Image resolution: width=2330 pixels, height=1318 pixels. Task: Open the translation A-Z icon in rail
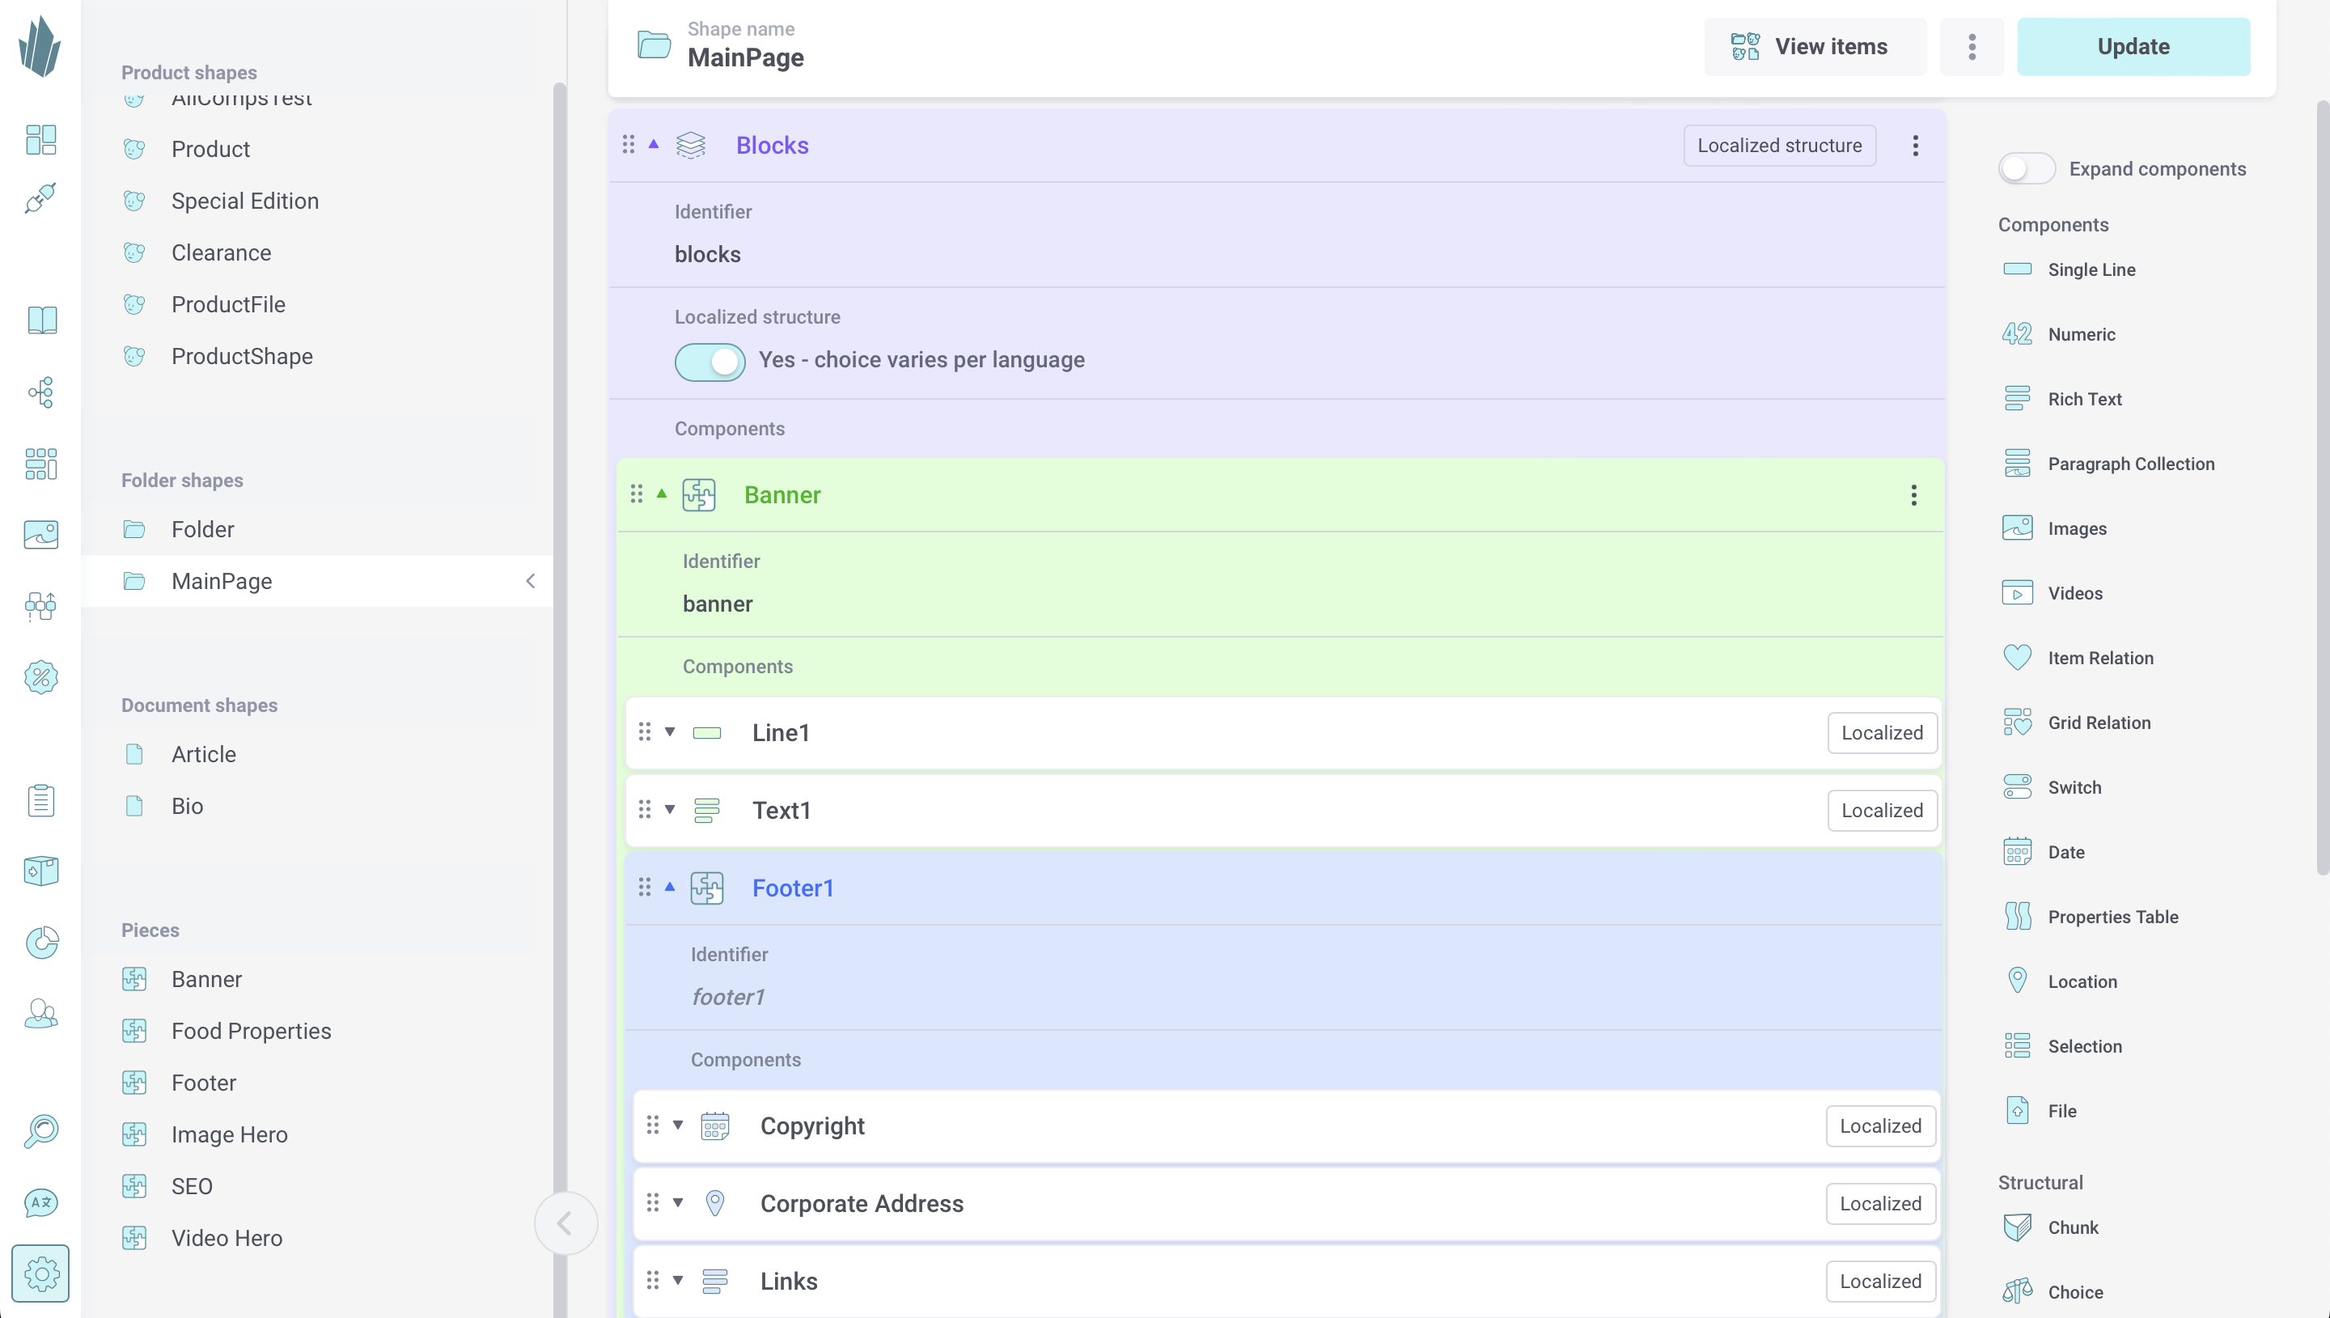coord(40,1202)
